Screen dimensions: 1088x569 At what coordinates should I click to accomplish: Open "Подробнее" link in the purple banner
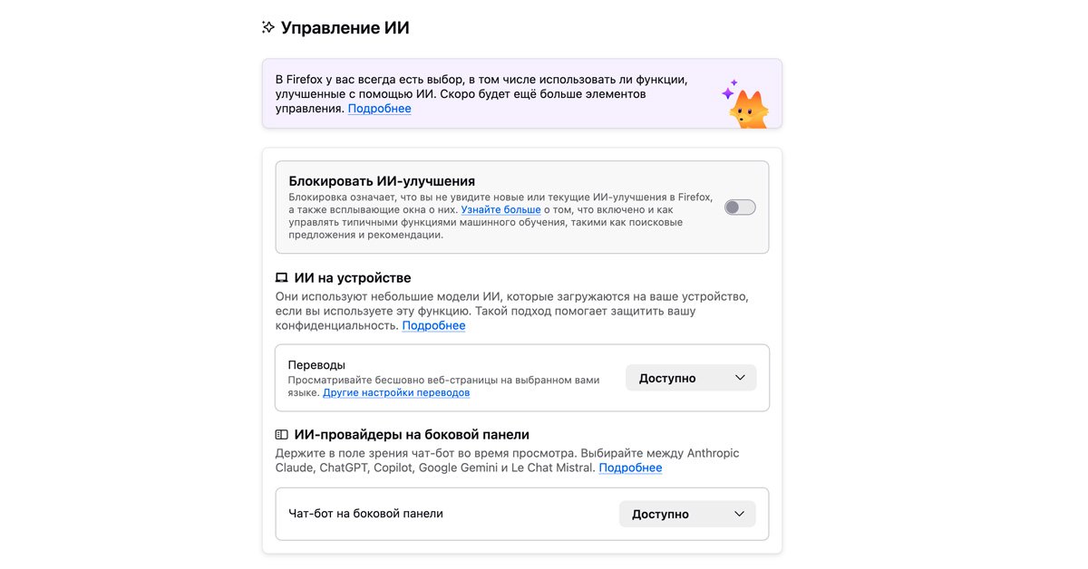[379, 108]
